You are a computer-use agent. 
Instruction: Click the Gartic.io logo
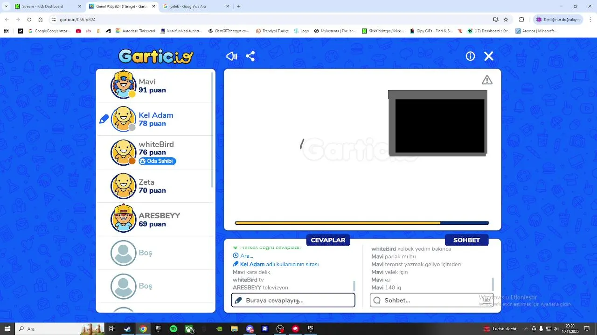click(x=156, y=56)
